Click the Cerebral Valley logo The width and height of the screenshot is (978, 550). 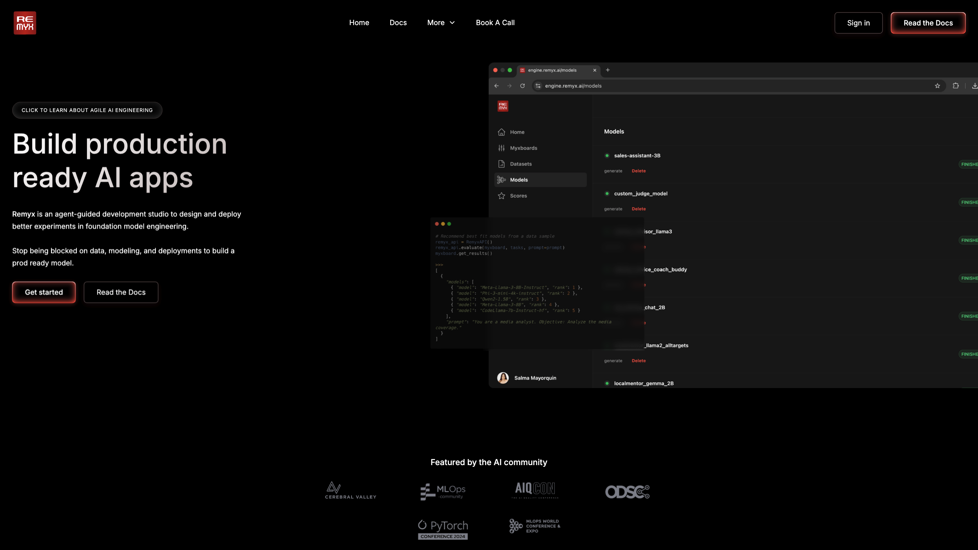(350, 490)
